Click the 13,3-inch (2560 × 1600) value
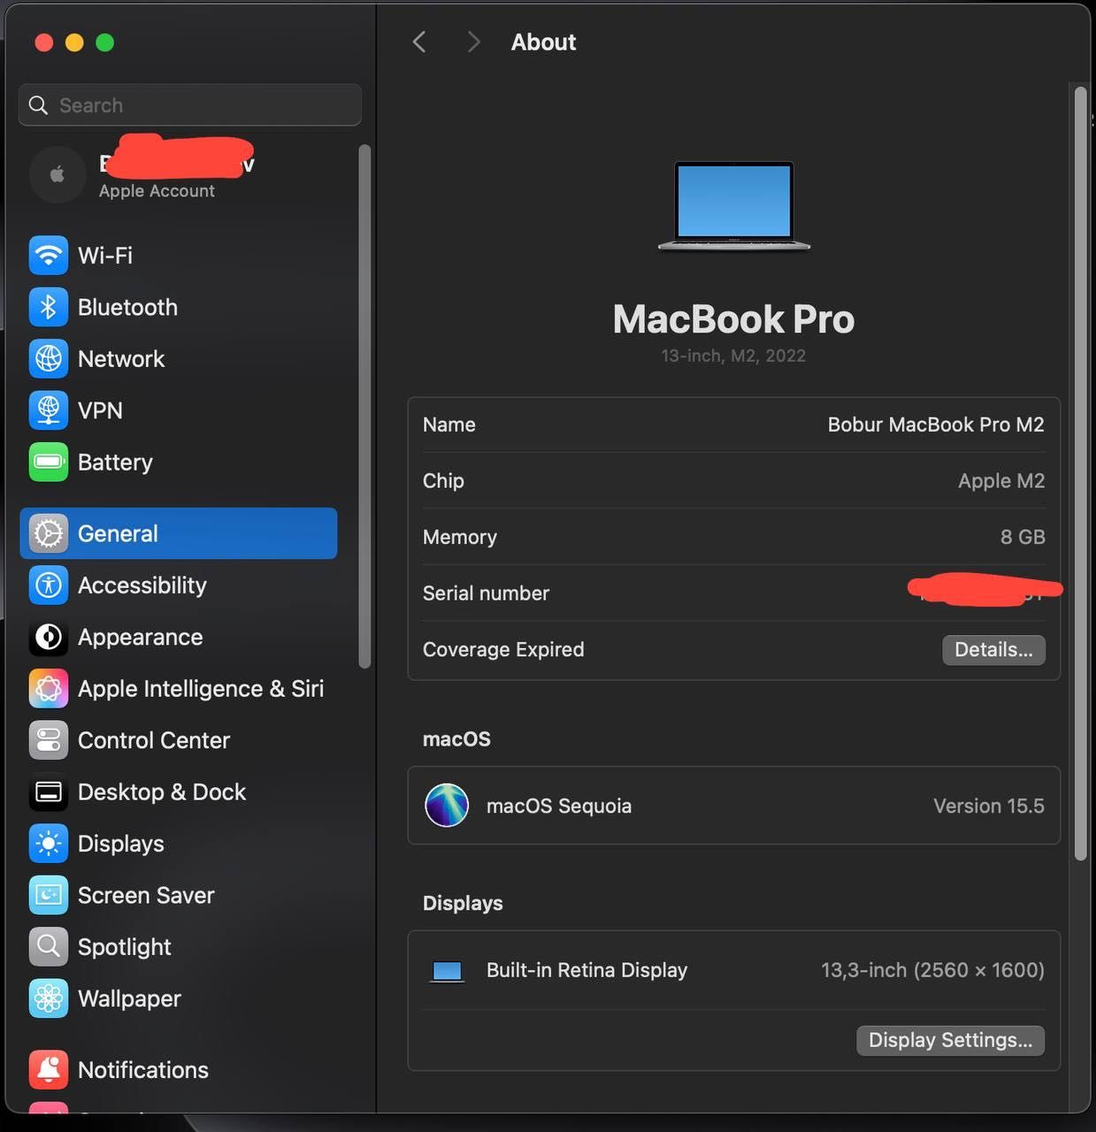 click(x=932, y=970)
